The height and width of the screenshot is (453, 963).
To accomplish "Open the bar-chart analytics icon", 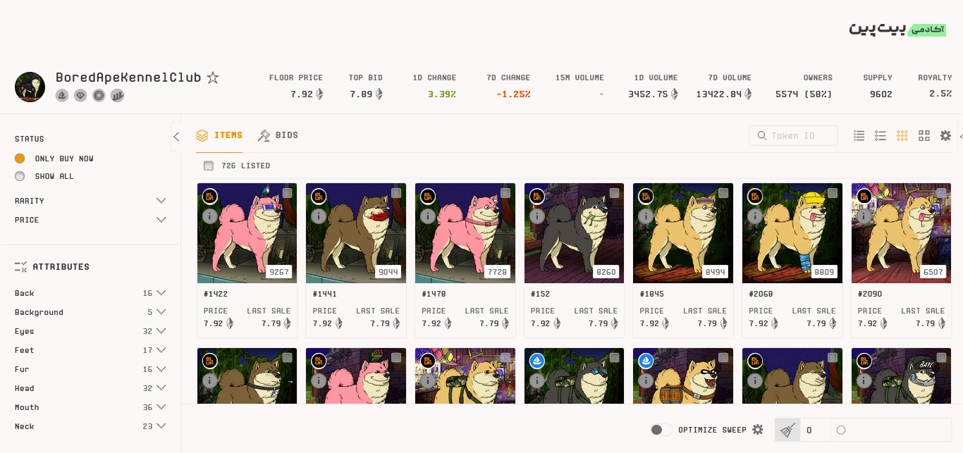I will click(x=117, y=95).
